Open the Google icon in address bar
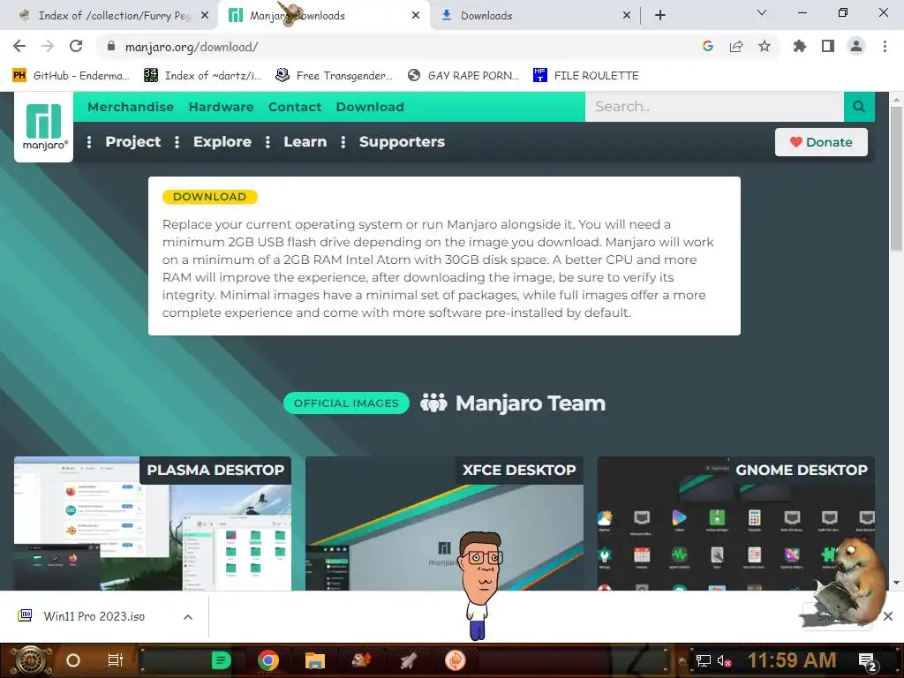 (707, 46)
